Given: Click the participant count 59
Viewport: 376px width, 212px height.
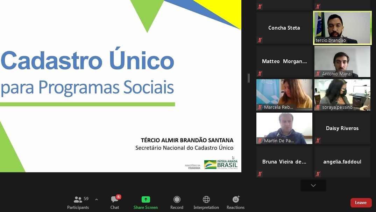Looking at the screenshot, I should tap(86, 199).
